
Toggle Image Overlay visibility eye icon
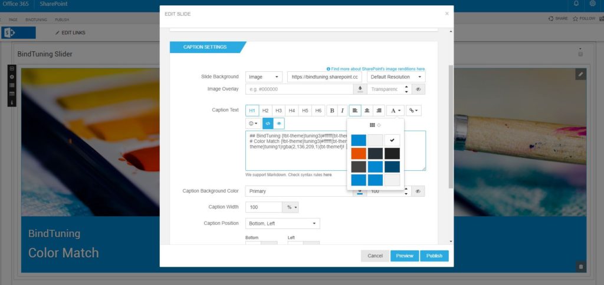tap(418, 90)
